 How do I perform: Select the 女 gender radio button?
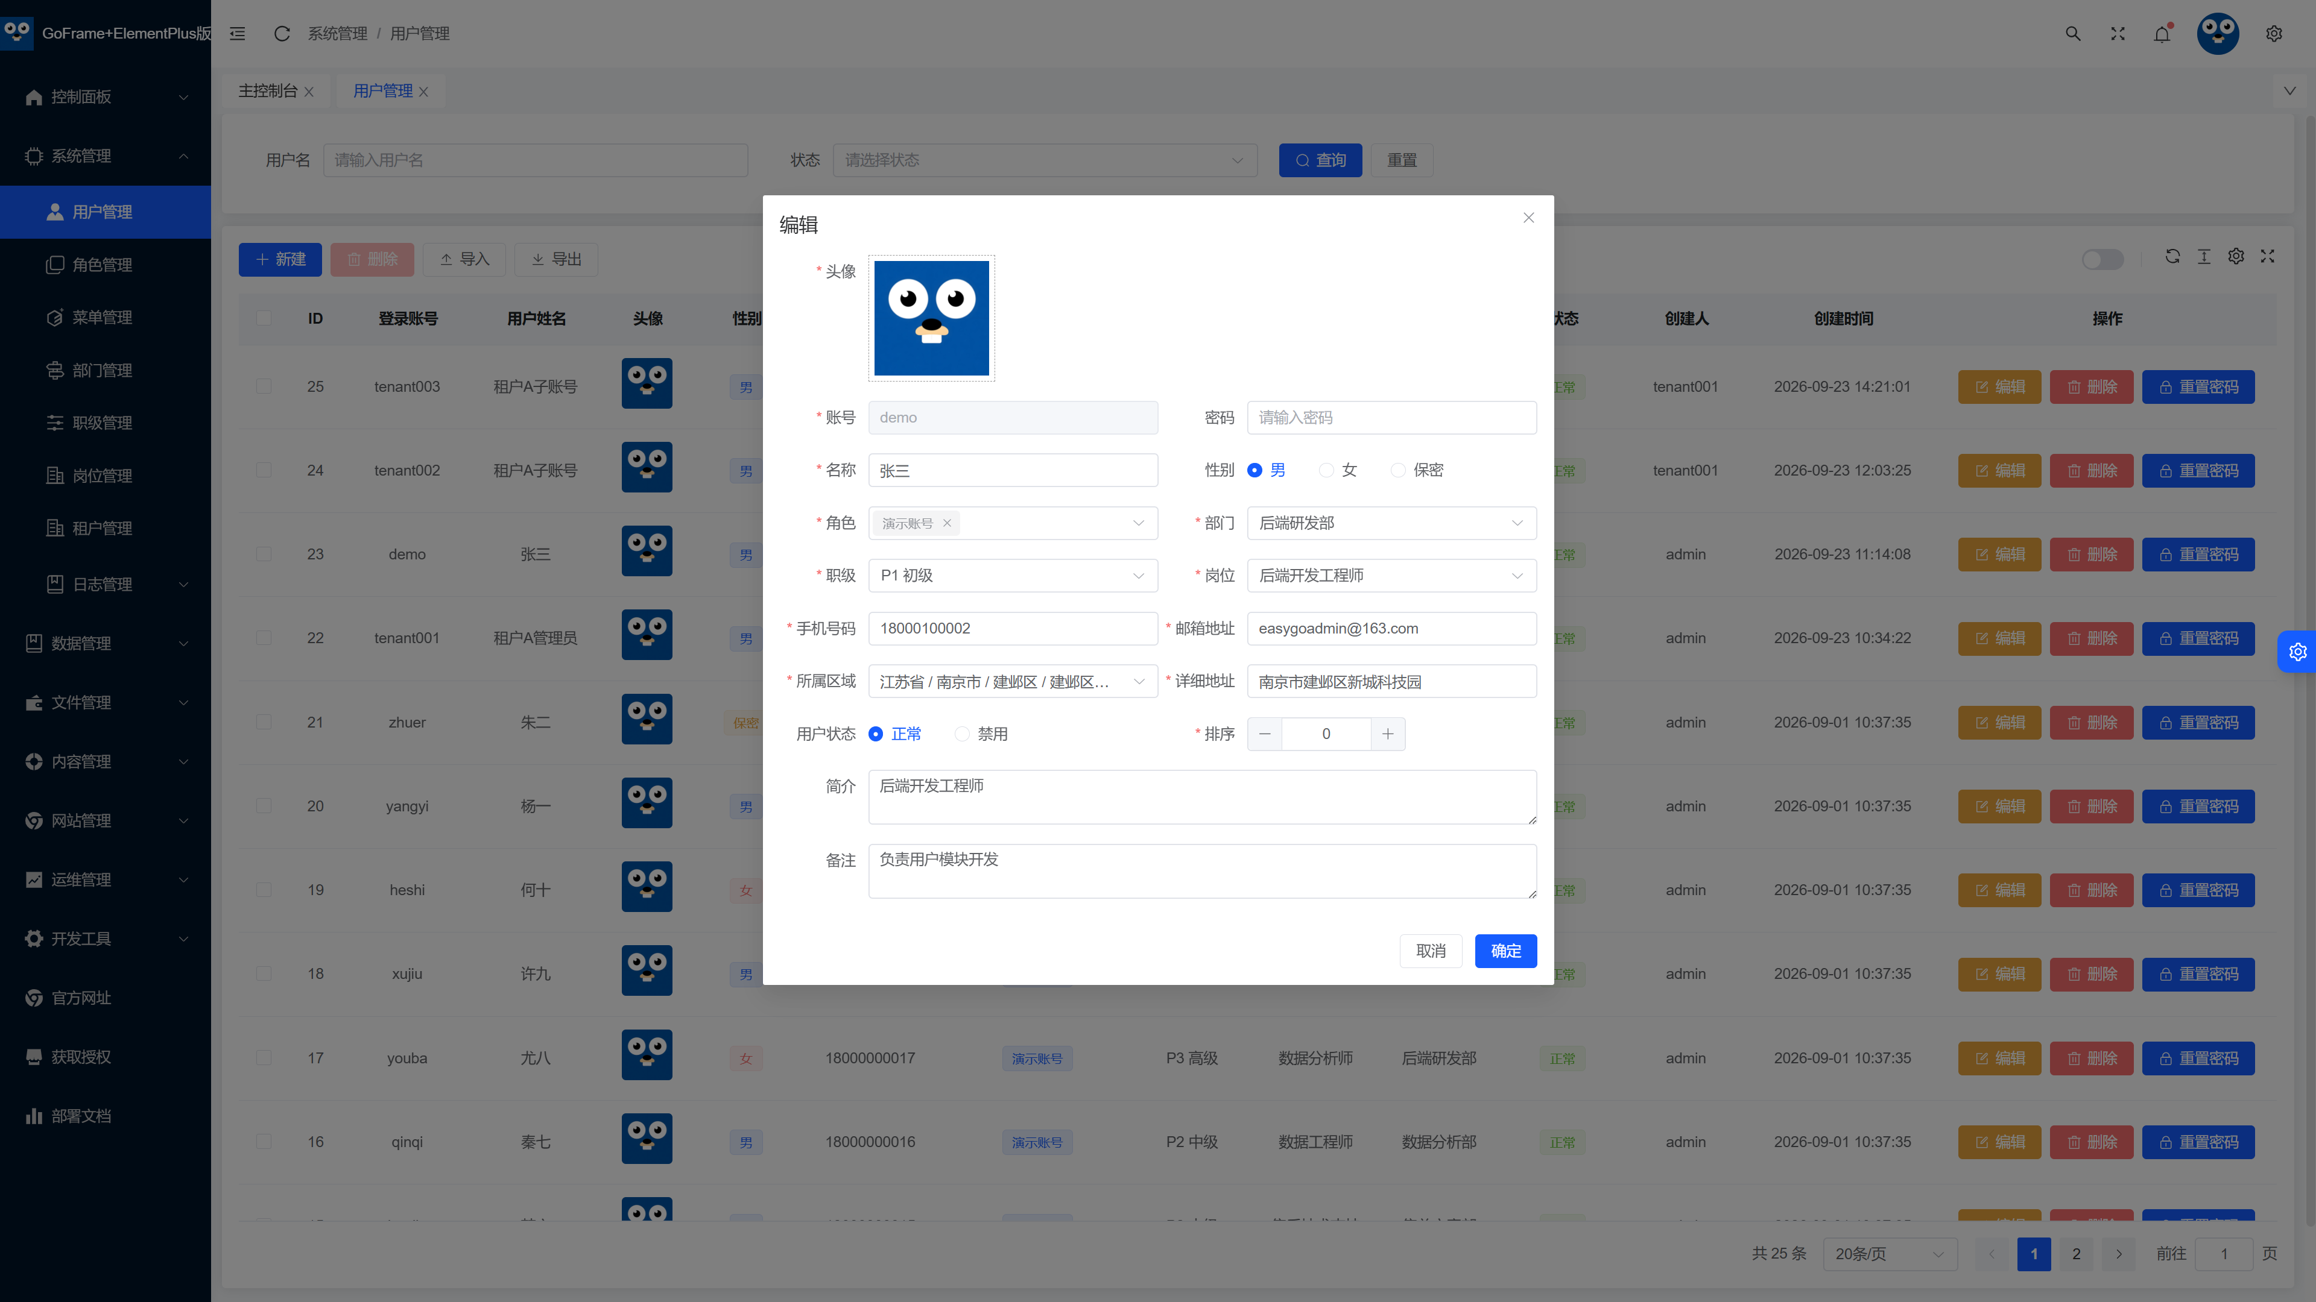point(1326,470)
